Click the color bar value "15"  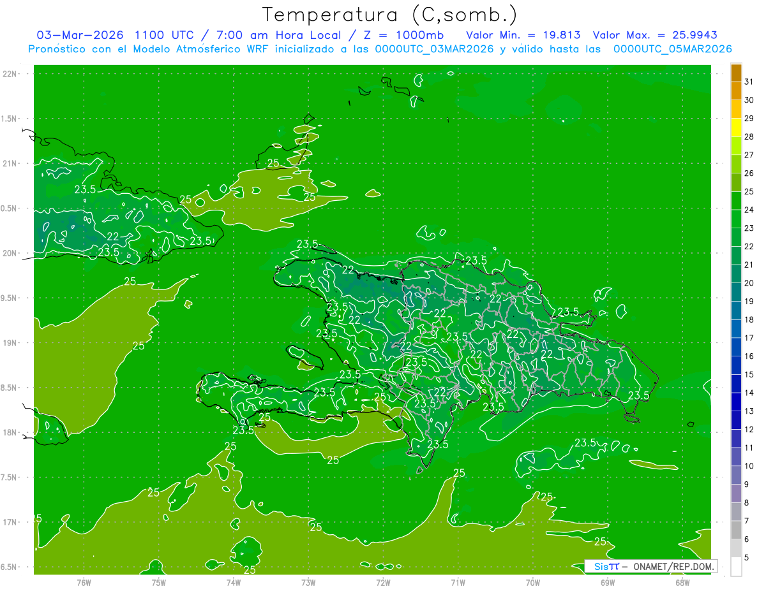749,374
